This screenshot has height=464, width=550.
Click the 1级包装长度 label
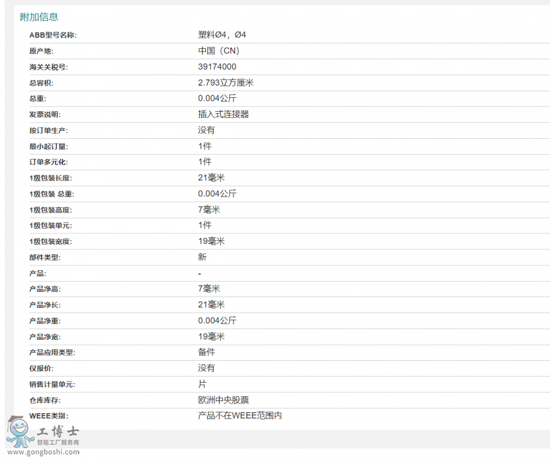pyautogui.click(x=51, y=178)
